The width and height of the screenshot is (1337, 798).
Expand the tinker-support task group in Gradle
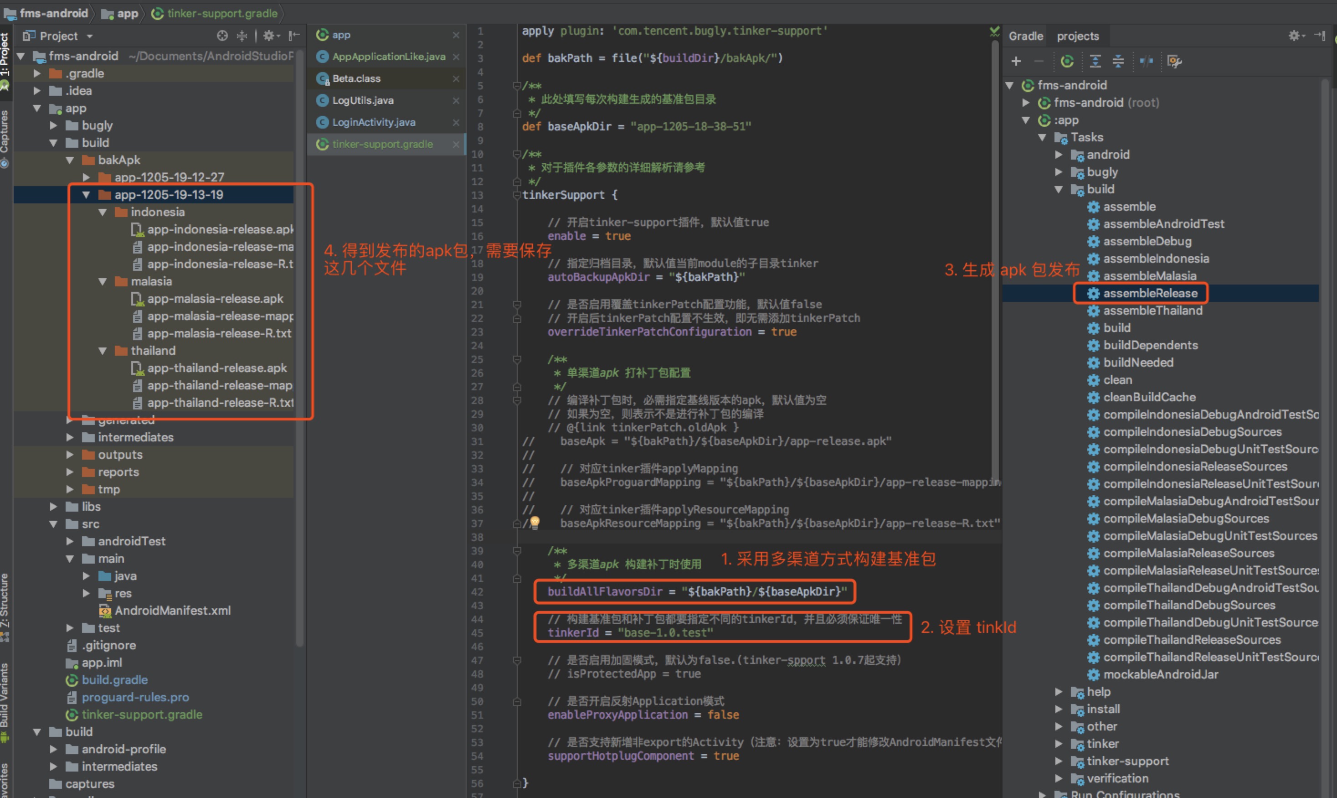click(x=1058, y=761)
